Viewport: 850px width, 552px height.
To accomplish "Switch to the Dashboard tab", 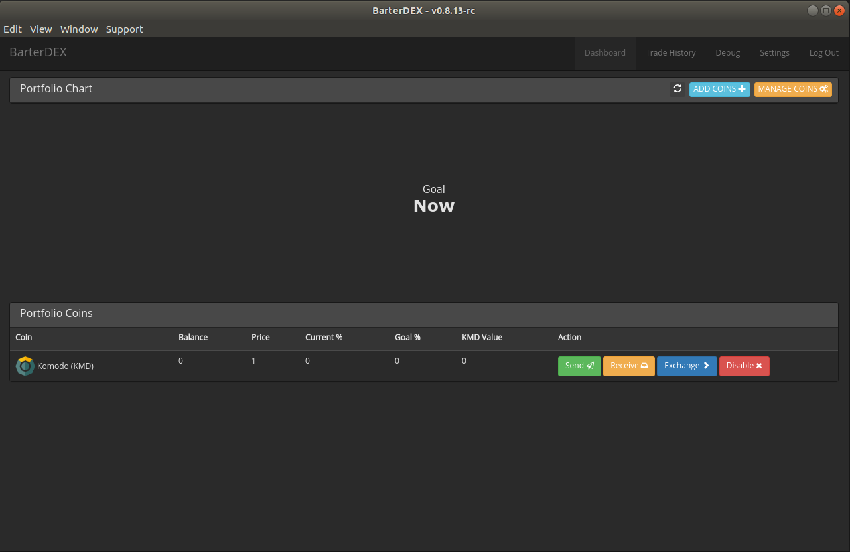I will 605,53.
